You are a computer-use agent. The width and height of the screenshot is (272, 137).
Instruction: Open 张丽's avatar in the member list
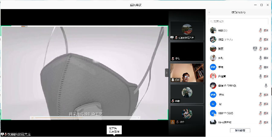coord(213,49)
